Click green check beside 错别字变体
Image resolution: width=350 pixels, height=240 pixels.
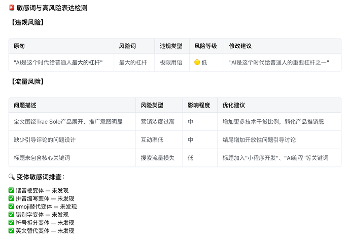pyautogui.click(x=11, y=214)
